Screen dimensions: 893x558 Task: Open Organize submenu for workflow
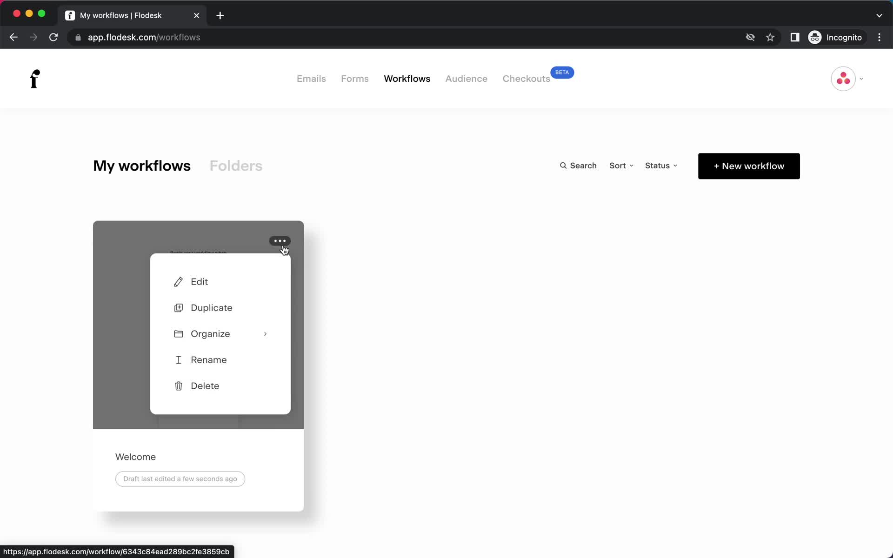point(221,334)
